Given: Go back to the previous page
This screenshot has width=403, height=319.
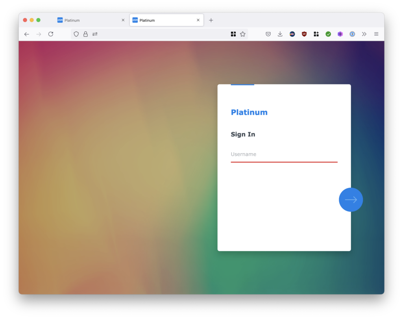Looking at the screenshot, I should (x=27, y=34).
